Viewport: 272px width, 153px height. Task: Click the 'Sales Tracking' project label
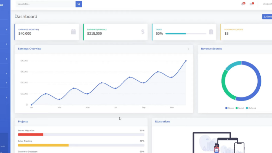click(25, 141)
